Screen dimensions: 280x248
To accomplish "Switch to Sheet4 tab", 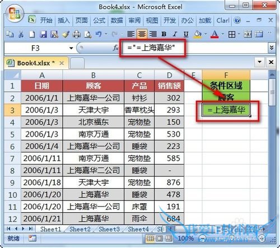I will pos(138,229).
